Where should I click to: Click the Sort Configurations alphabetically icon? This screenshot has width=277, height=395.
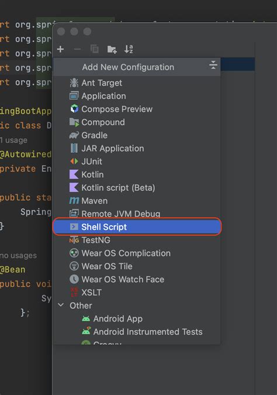pos(129,49)
